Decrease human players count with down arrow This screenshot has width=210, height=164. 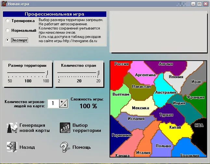pos(64,105)
